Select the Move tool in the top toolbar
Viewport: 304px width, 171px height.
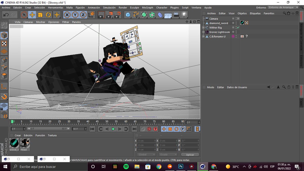[32, 15]
